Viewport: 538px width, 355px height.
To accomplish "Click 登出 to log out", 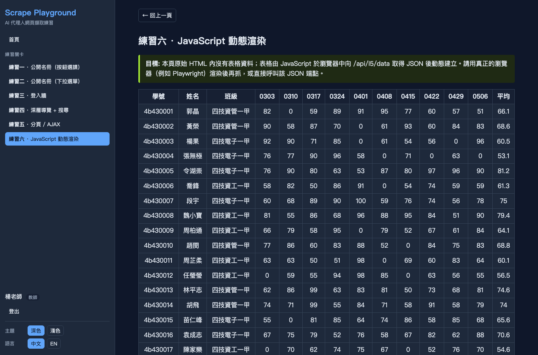I will (57, 311).
